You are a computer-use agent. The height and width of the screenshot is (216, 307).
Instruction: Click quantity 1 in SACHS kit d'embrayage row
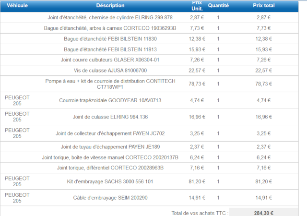point(218,181)
